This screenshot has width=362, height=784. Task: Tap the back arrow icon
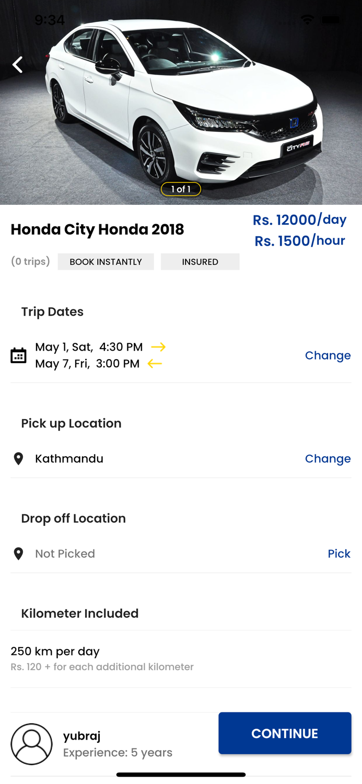point(18,65)
